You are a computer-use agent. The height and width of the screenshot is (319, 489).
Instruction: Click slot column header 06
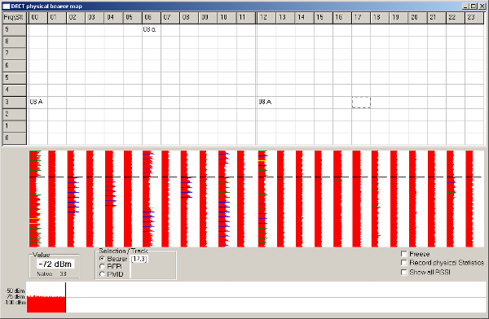point(152,18)
